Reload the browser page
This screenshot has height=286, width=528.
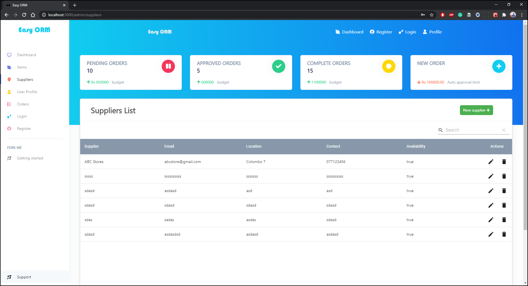(24, 15)
